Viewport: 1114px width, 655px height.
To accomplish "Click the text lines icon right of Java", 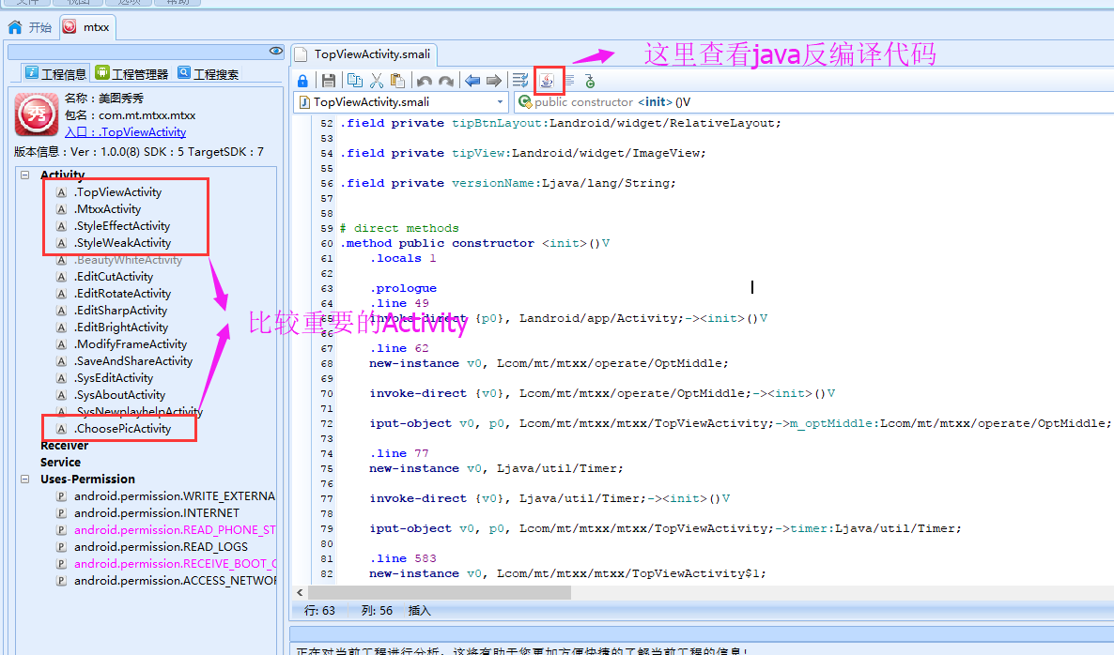I will [x=570, y=81].
